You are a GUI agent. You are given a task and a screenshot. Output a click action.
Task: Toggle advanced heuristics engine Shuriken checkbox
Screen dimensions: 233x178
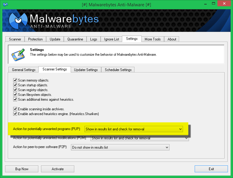15,114
